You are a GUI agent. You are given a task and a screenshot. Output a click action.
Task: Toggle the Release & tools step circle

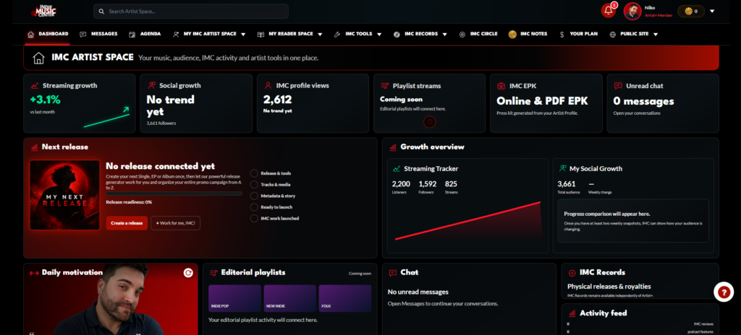pyautogui.click(x=254, y=173)
